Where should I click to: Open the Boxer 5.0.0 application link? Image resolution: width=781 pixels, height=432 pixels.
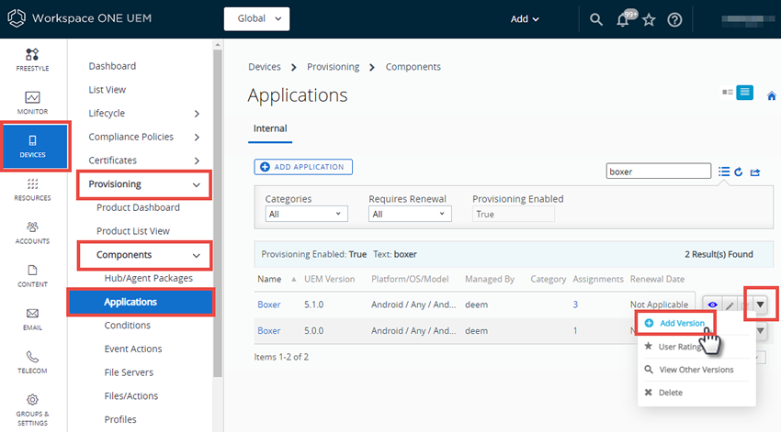point(268,330)
